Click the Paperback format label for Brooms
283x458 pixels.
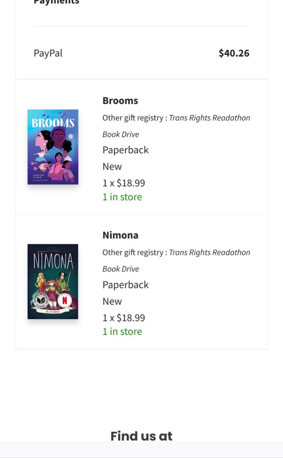coord(126,150)
